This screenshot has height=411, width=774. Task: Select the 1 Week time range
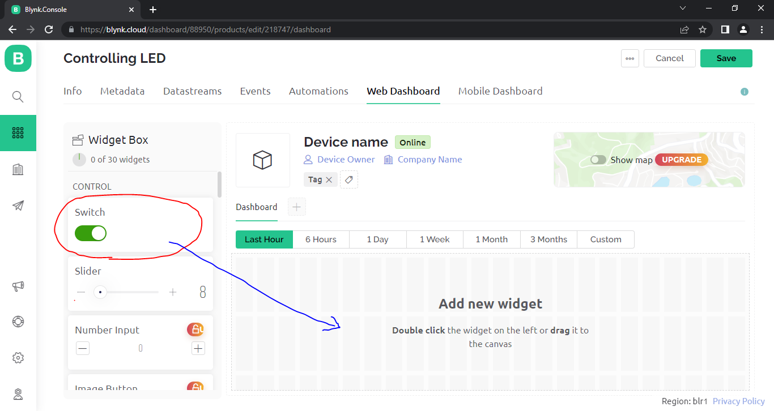(x=435, y=239)
